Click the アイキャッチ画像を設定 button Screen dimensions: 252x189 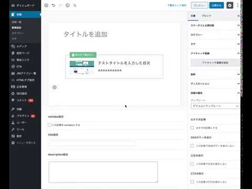pyautogui.click(x=215, y=62)
